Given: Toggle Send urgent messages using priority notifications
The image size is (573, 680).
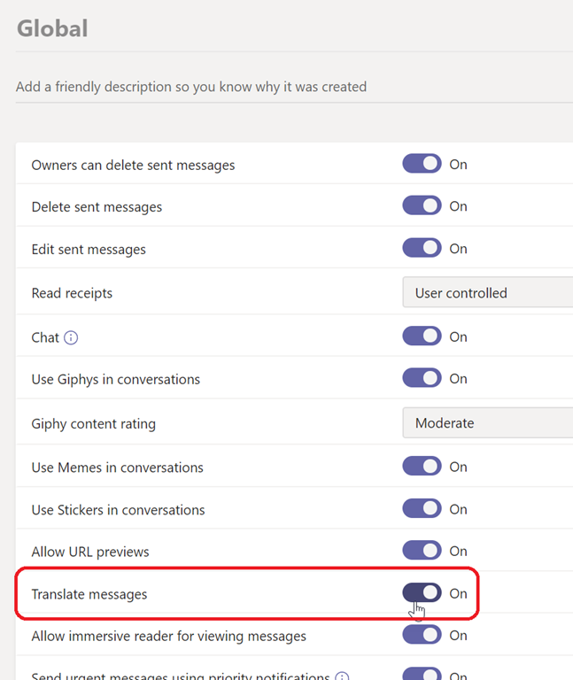Looking at the screenshot, I should coord(422,676).
